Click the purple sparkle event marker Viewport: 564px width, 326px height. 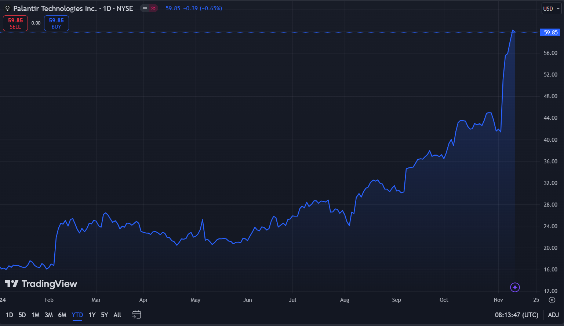pos(515,287)
